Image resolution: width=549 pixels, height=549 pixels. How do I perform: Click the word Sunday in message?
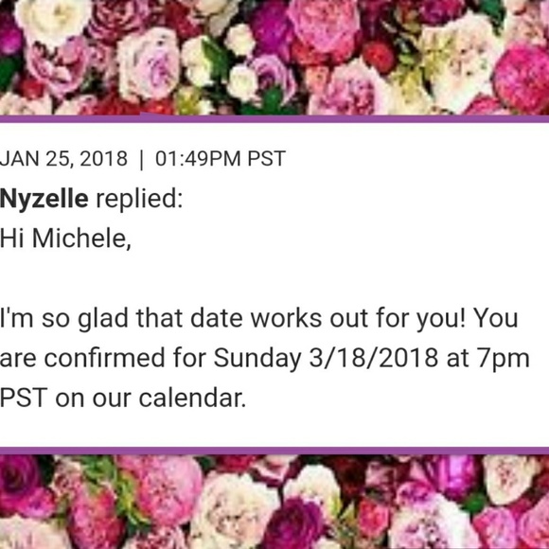[x=257, y=359]
